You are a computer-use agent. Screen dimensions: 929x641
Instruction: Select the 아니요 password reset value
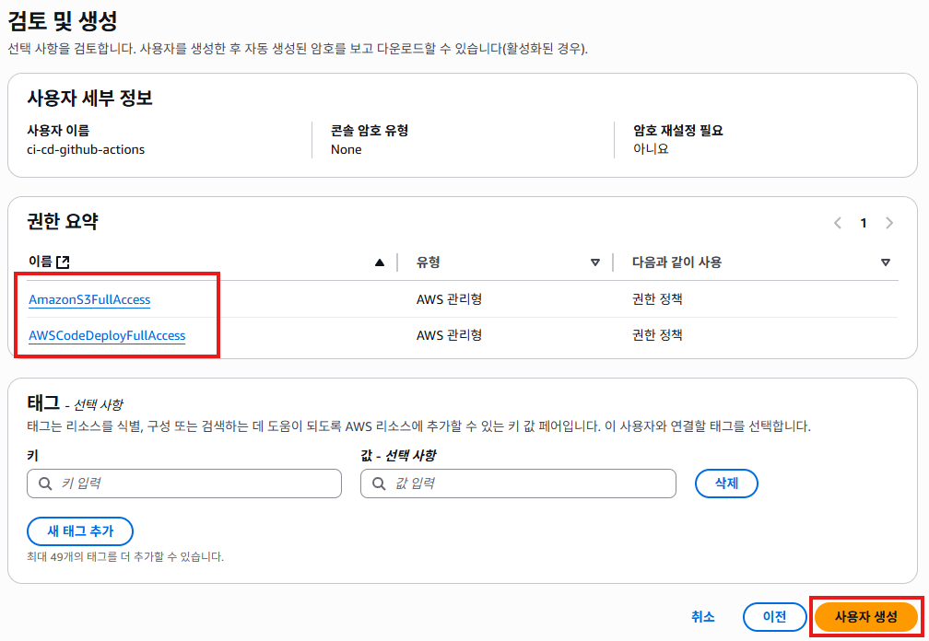pos(651,149)
